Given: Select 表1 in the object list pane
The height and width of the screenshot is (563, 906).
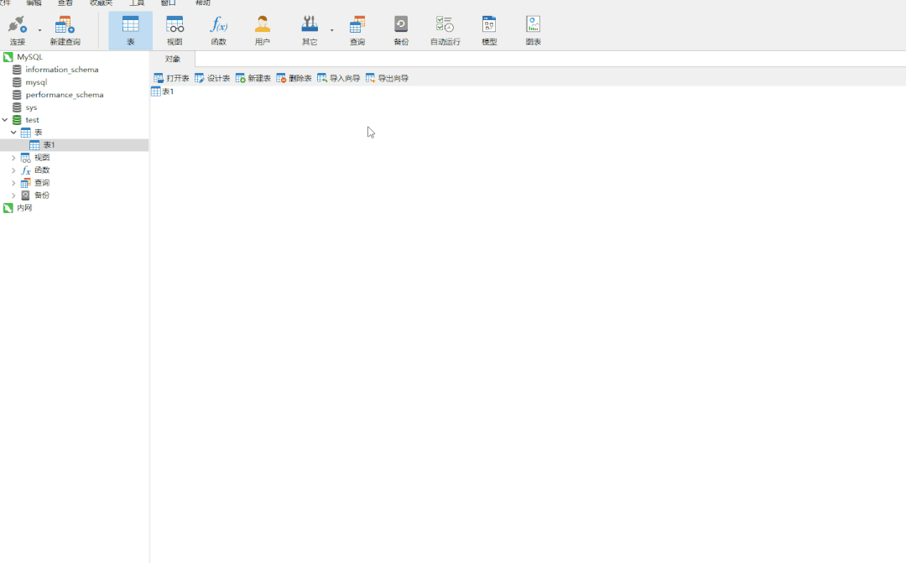Looking at the screenshot, I should click(x=163, y=91).
